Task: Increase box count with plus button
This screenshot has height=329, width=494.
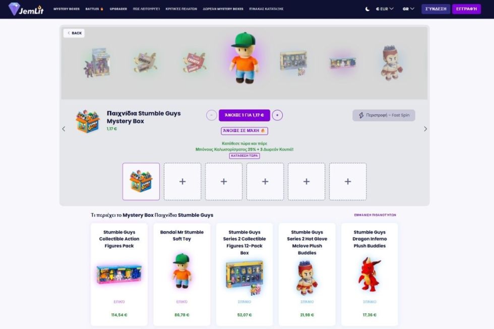Action: (x=277, y=115)
